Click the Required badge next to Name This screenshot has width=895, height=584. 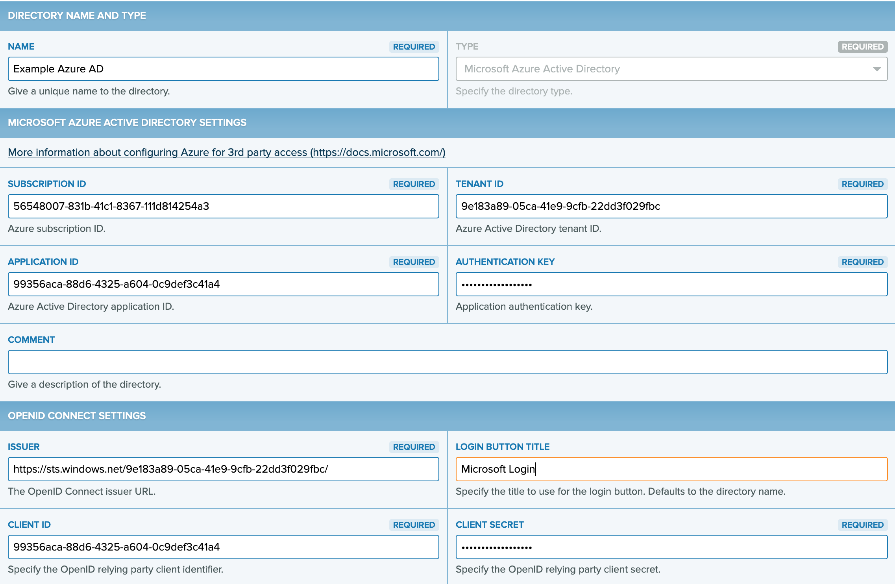pos(414,46)
